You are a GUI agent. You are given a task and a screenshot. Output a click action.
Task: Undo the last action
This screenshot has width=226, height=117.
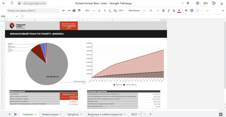(x=64, y=10)
